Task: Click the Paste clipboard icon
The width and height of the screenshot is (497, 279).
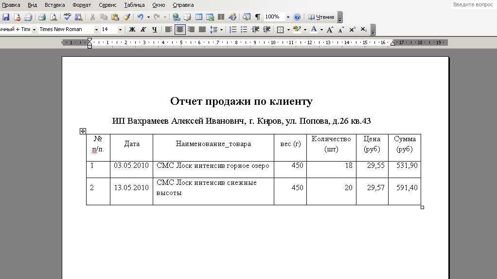Action: [115, 17]
